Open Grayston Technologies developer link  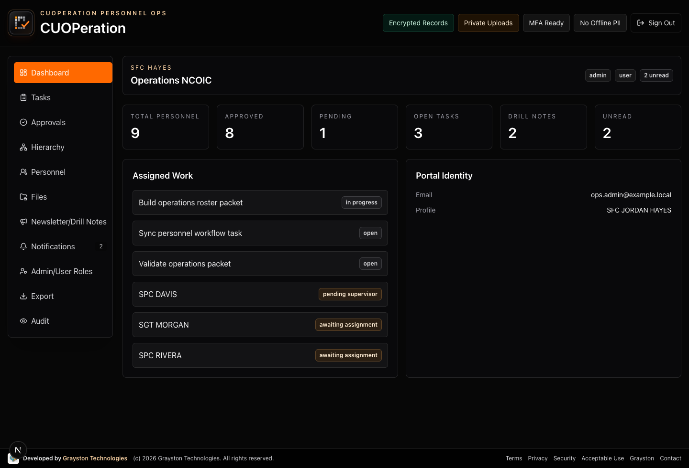(95, 458)
